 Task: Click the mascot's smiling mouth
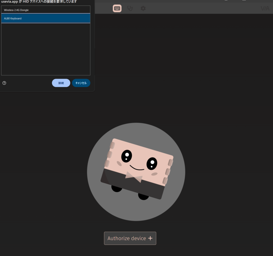point(137,168)
